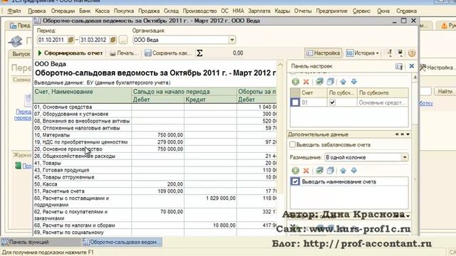456x256 pixels.
Task: Click the clear all icon in the lower settings toolbar
Action: (330, 171)
